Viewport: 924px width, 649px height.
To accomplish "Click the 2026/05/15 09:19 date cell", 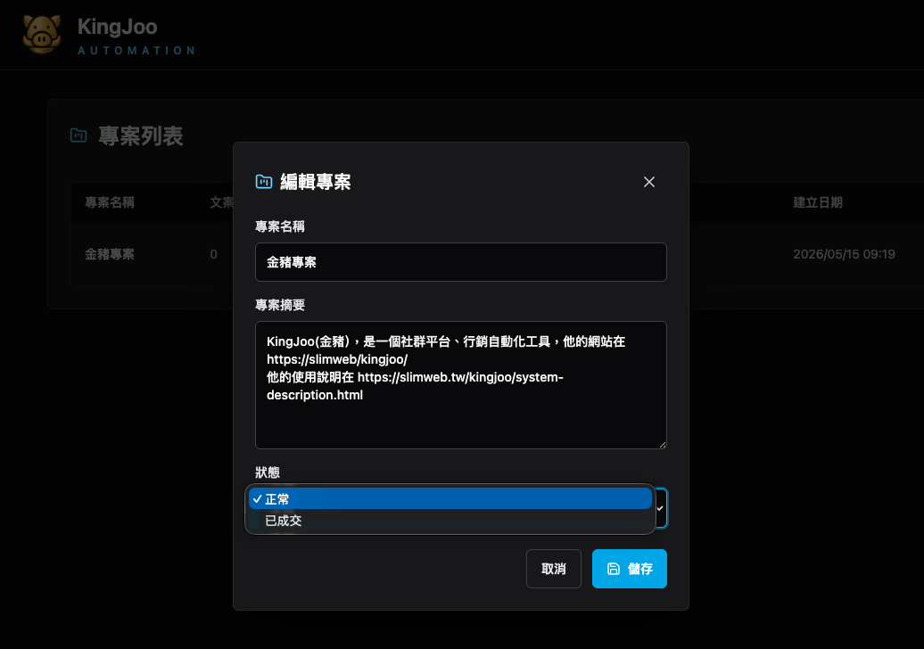I will [x=844, y=254].
